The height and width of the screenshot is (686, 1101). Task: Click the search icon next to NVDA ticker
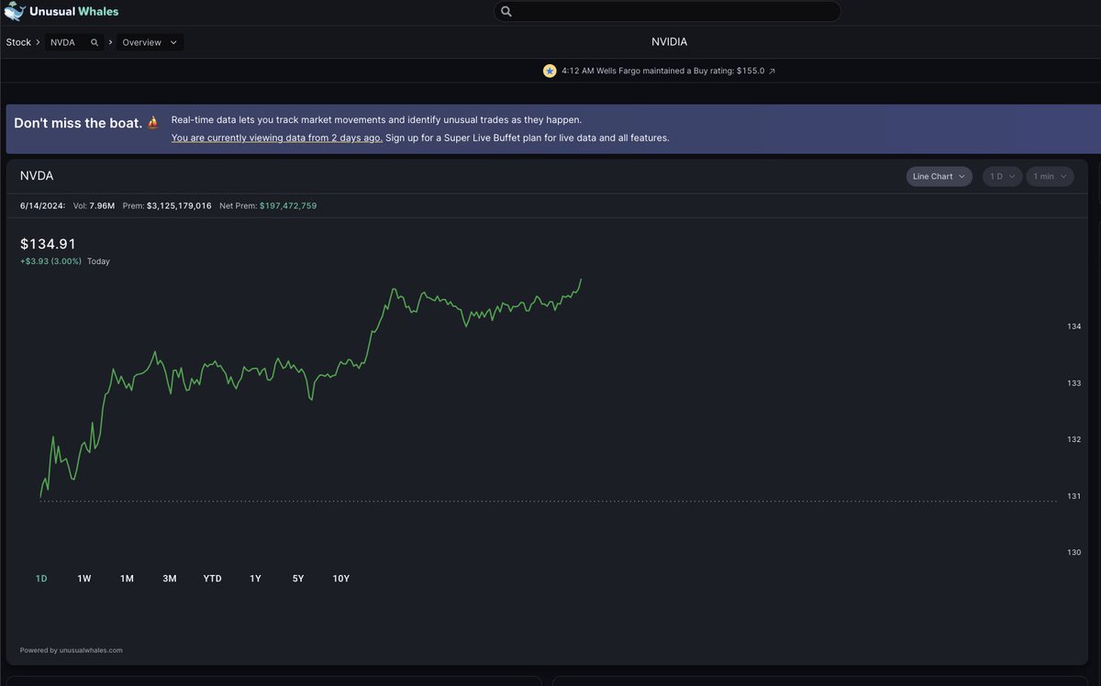point(95,42)
